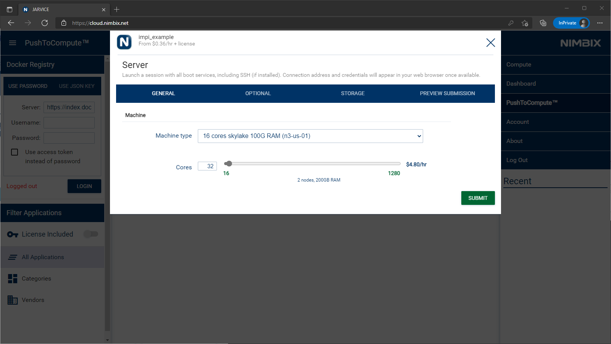Viewport: 611px width, 344px height.
Task: Select Vendors in the filter list
Action: click(x=52, y=300)
